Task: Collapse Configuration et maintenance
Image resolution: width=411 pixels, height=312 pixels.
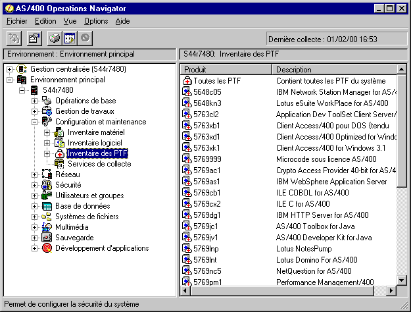Action: coord(34,122)
